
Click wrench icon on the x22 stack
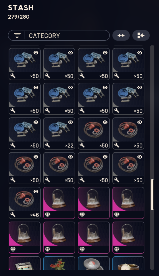(48, 145)
